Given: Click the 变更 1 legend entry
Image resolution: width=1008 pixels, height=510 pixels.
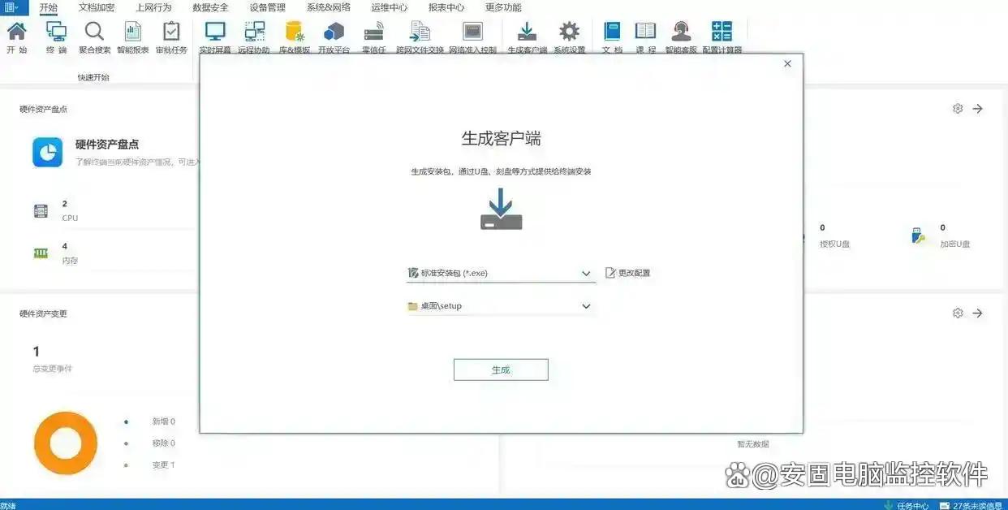Looking at the screenshot, I should (163, 465).
